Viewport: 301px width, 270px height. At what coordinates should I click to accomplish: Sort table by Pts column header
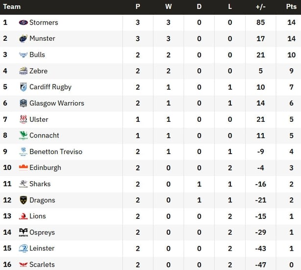click(291, 7)
